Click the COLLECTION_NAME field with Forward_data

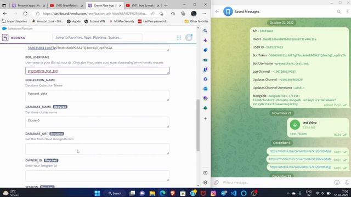(98, 96)
